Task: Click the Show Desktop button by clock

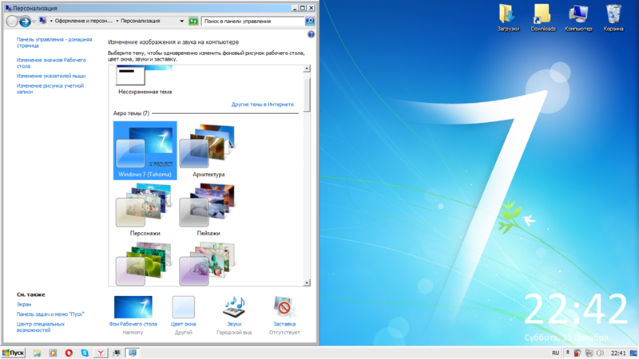Action: pyautogui.click(x=633, y=353)
